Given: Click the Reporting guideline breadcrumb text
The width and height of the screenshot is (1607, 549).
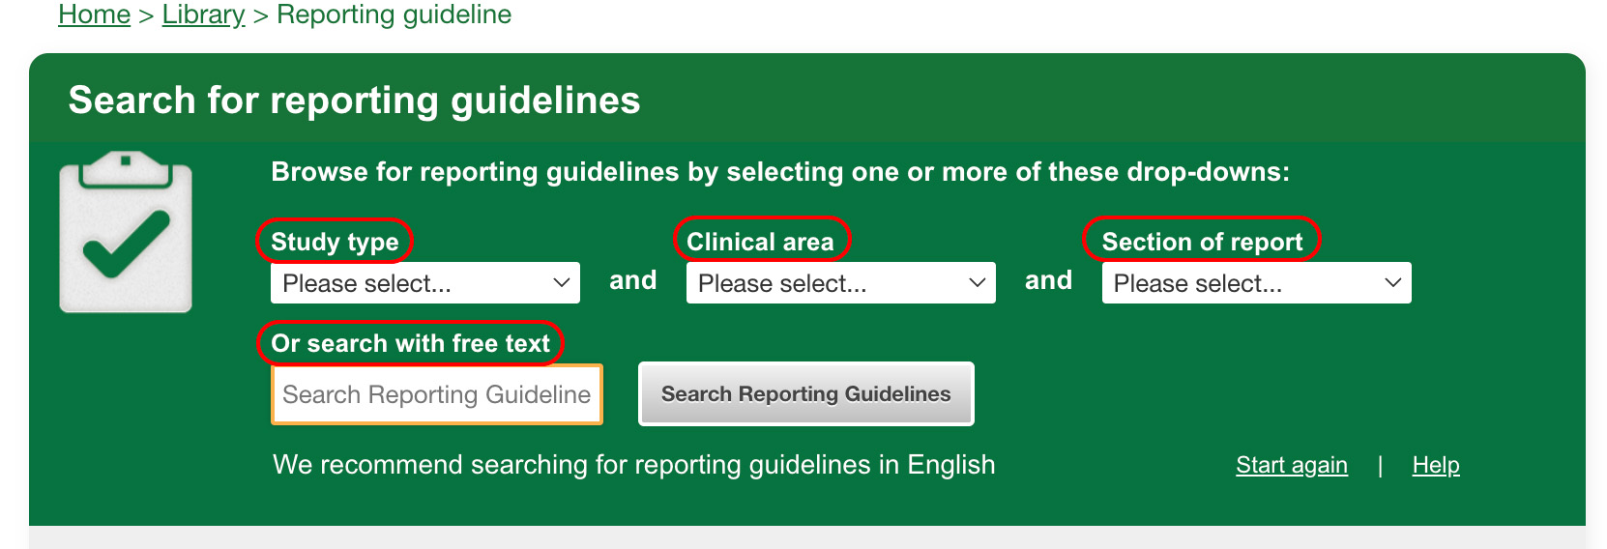Looking at the screenshot, I should pyautogui.click(x=394, y=14).
